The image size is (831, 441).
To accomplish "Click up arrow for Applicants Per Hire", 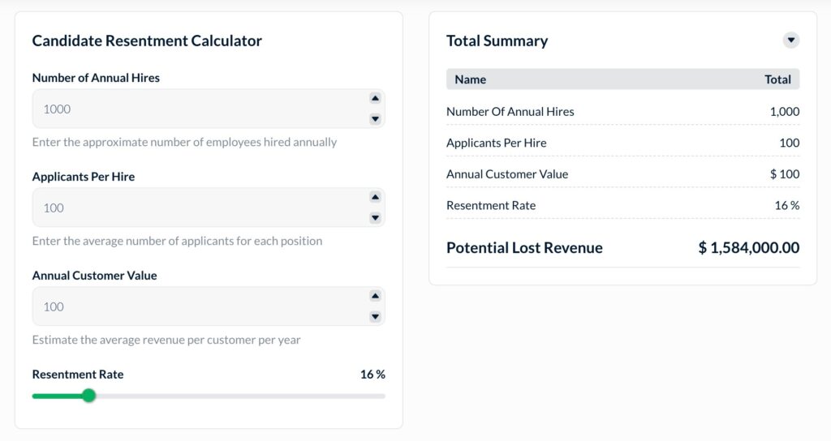I will pos(375,197).
